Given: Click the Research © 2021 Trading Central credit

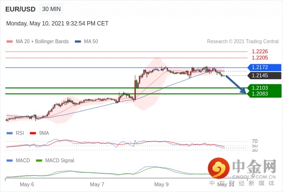Looking at the screenshot, I should tap(243, 42).
